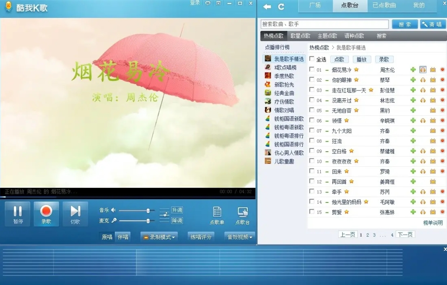Add 烟花易冷 with green plus icon
The image size is (447, 285).
pos(413,70)
